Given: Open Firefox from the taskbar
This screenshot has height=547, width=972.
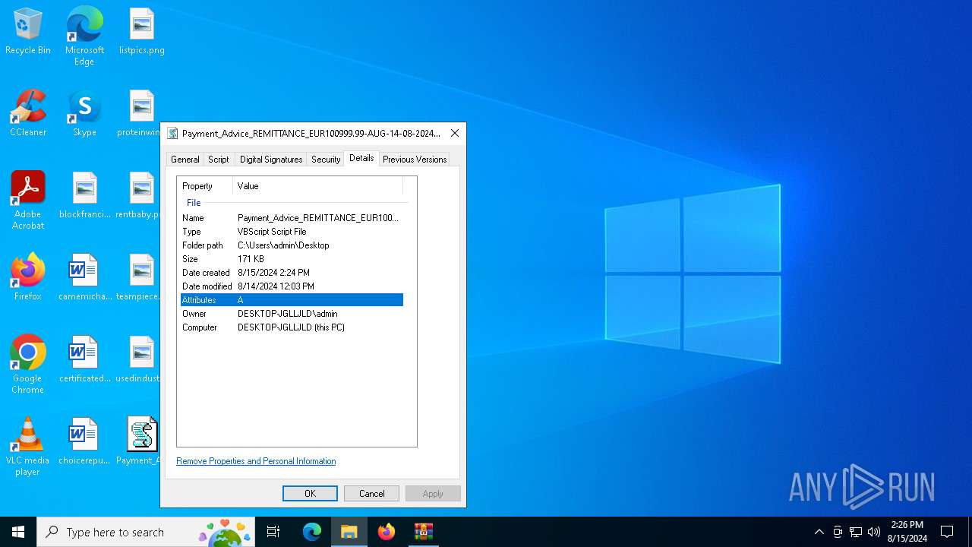Looking at the screenshot, I should [387, 532].
